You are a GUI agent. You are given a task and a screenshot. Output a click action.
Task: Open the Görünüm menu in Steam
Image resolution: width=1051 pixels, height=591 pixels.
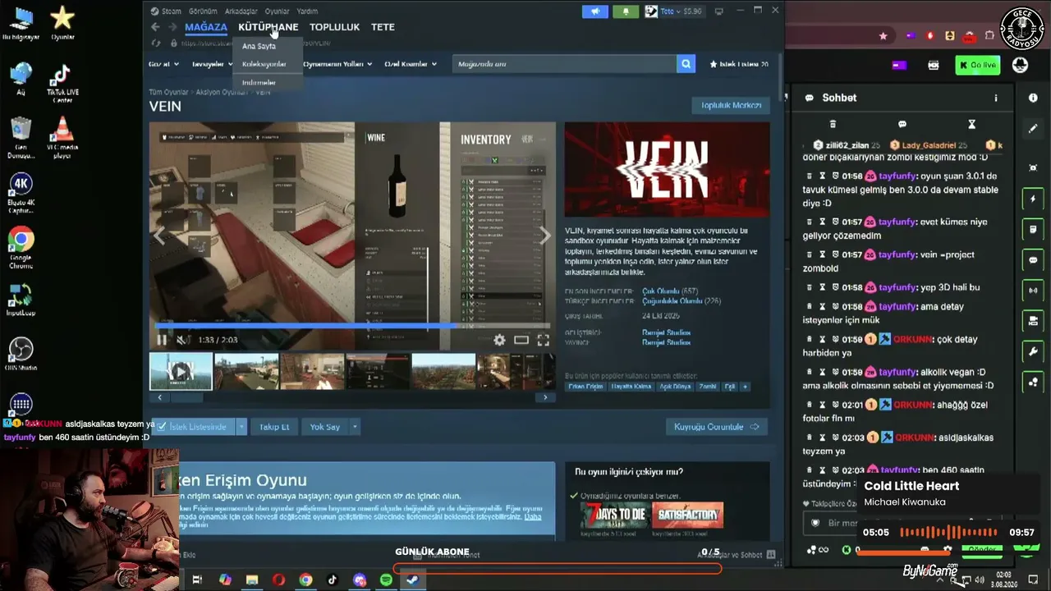pos(203,11)
